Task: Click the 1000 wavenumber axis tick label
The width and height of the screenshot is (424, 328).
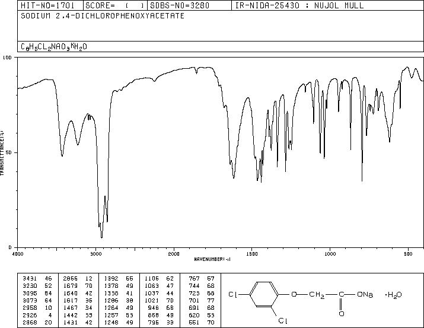Action: [x=330, y=254]
